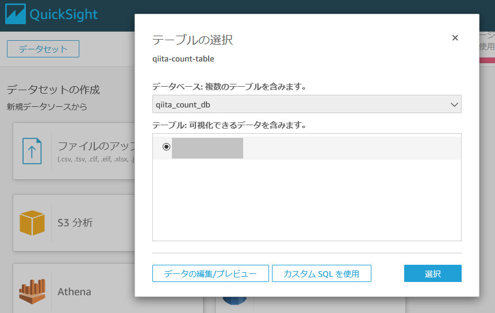
Task: Select the table radio button in the list
Action: click(167, 147)
